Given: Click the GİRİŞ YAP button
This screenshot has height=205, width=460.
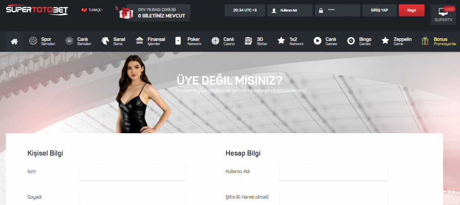Looking at the screenshot, I should click(x=380, y=10).
